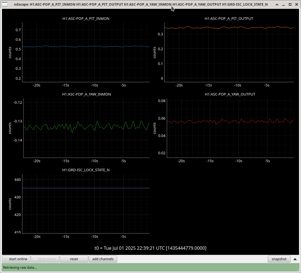Click the counts axis label of YAW_INMON plot
Image resolution: width=301 pixels, height=273 pixels.
pyautogui.click(x=10, y=128)
